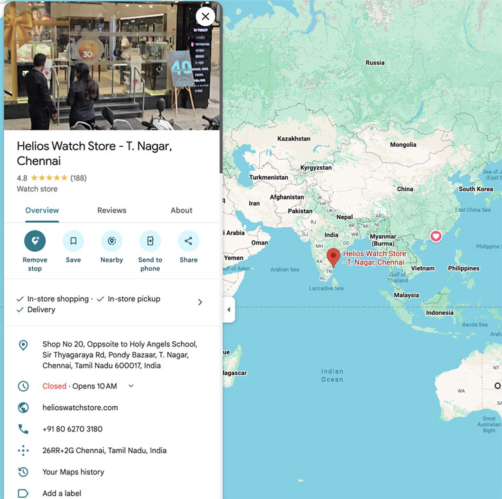Click the Indonesia label on map

(x=439, y=312)
